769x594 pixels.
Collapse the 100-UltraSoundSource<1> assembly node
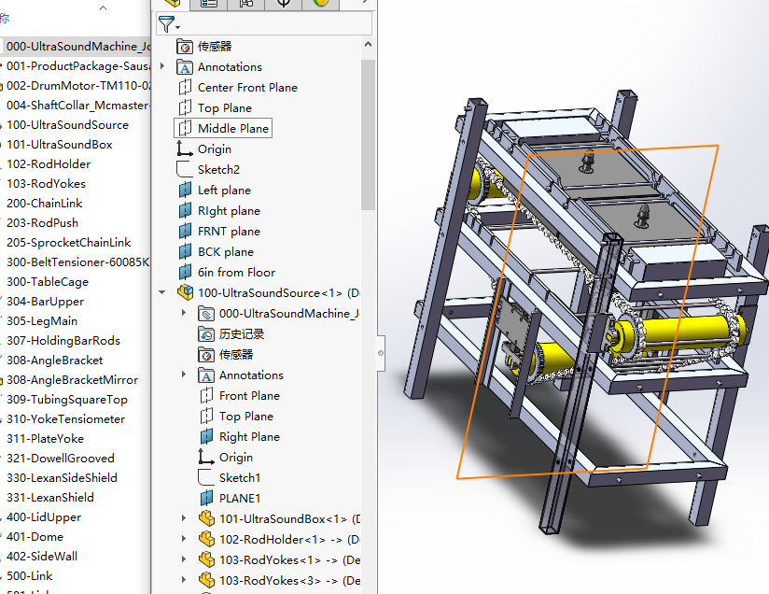161,292
